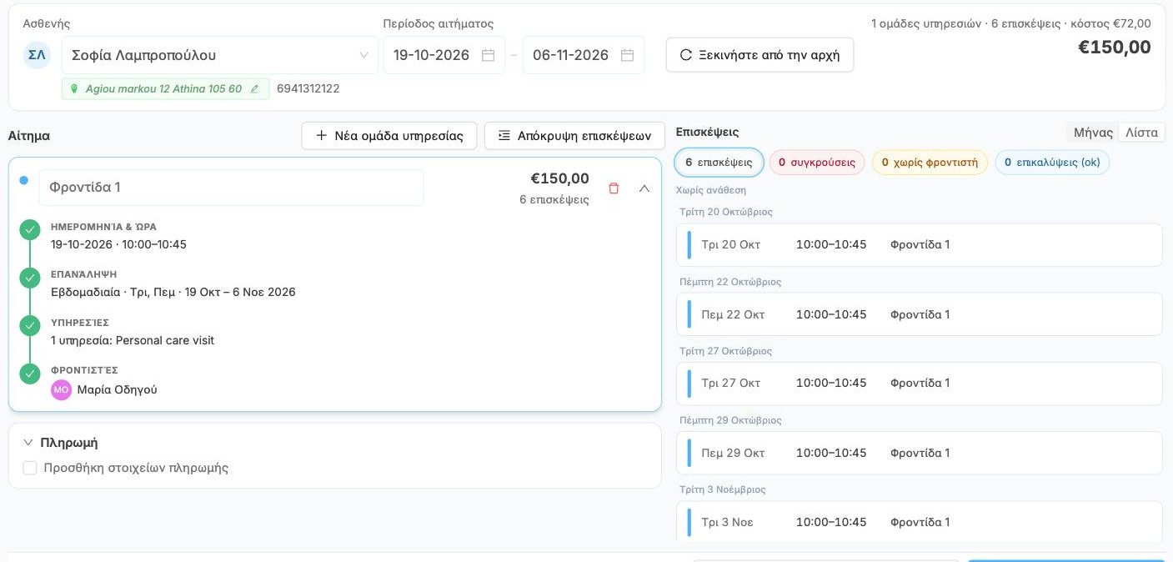Open the patient dropdown Σοφία Λαμπροπούλου
The height and width of the screenshot is (562, 1173).
click(220, 55)
